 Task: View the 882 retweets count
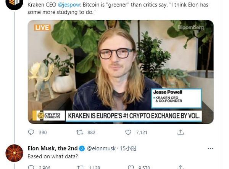(x=91, y=132)
